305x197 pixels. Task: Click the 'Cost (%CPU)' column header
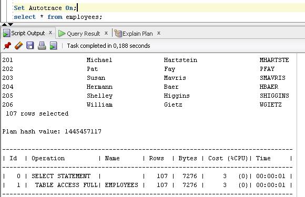(x=228, y=158)
